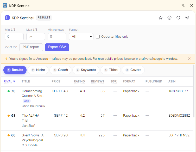Click author Chad Boudreaux
196x152 pixels.
pyautogui.click(x=33, y=106)
